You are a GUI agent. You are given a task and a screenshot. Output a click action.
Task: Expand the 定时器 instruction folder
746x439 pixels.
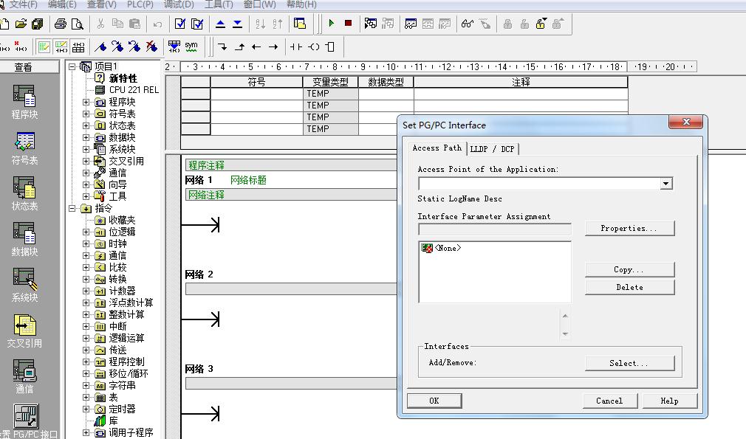tap(86, 409)
